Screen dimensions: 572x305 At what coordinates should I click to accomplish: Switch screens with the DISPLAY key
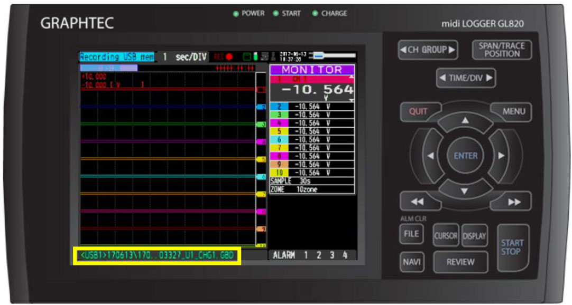(474, 235)
